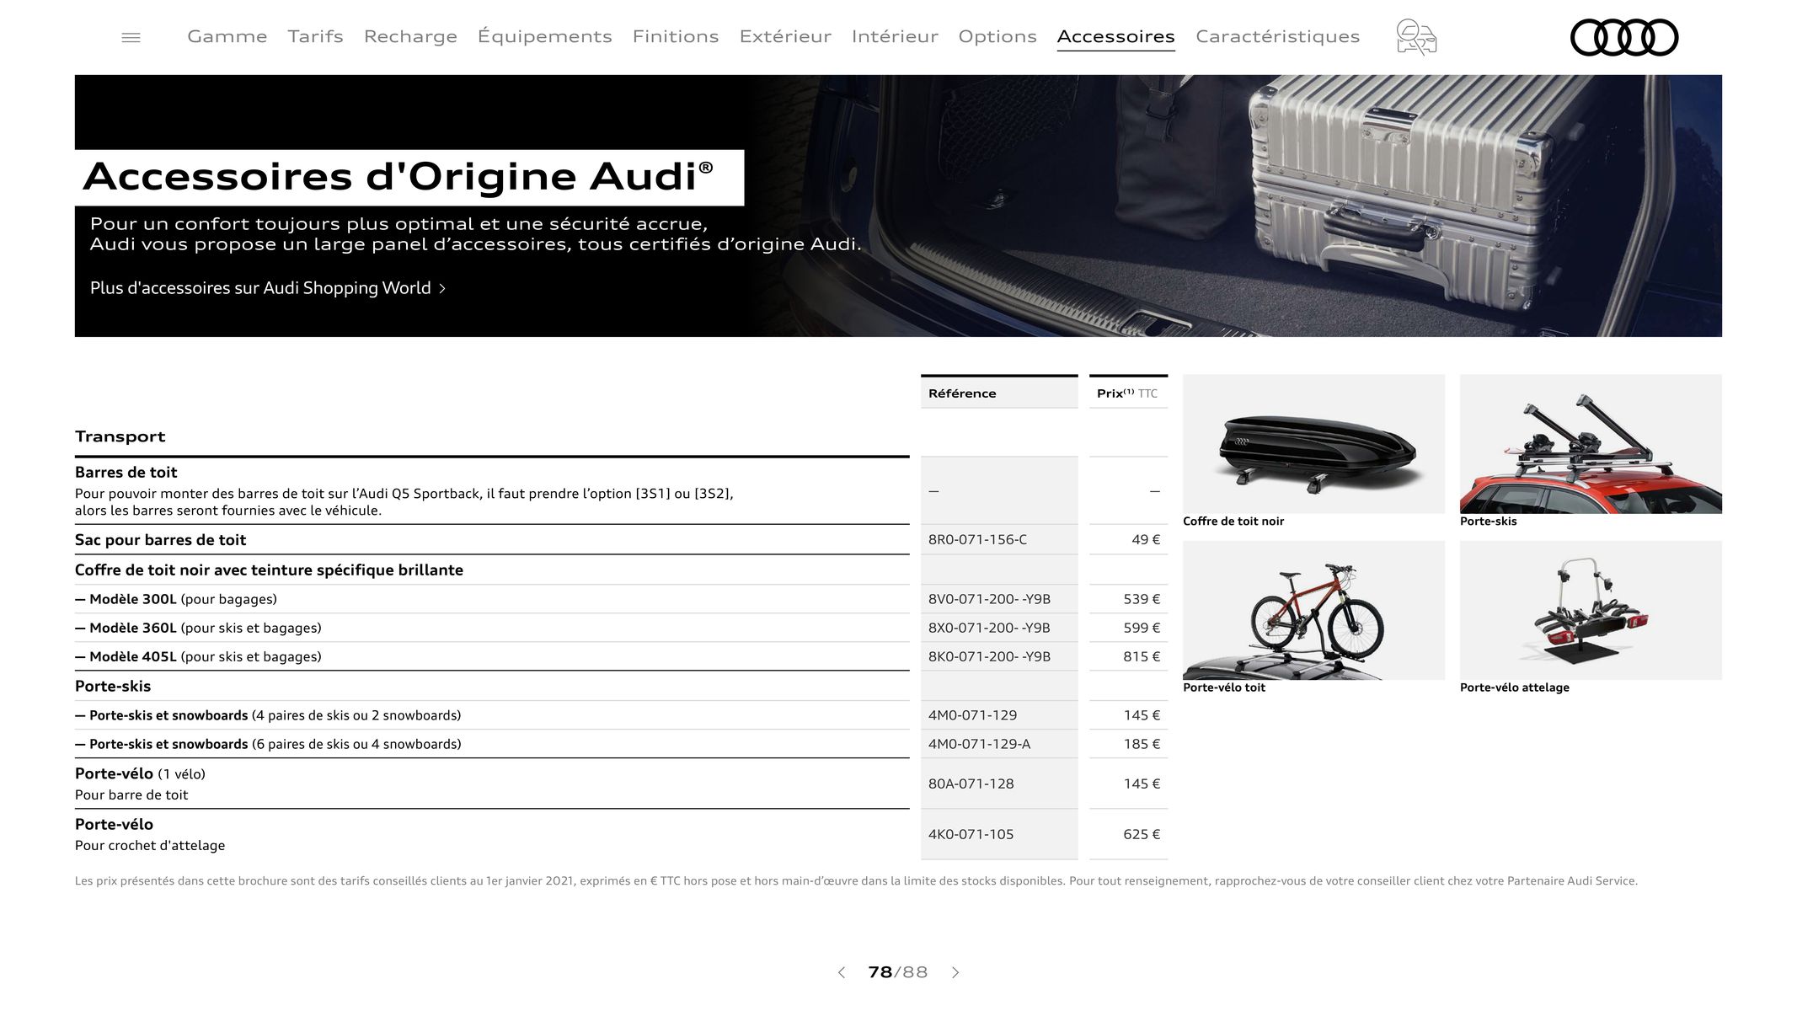Image resolution: width=1797 pixels, height=1011 pixels.
Task: Switch to Équipements section
Action: click(x=544, y=36)
